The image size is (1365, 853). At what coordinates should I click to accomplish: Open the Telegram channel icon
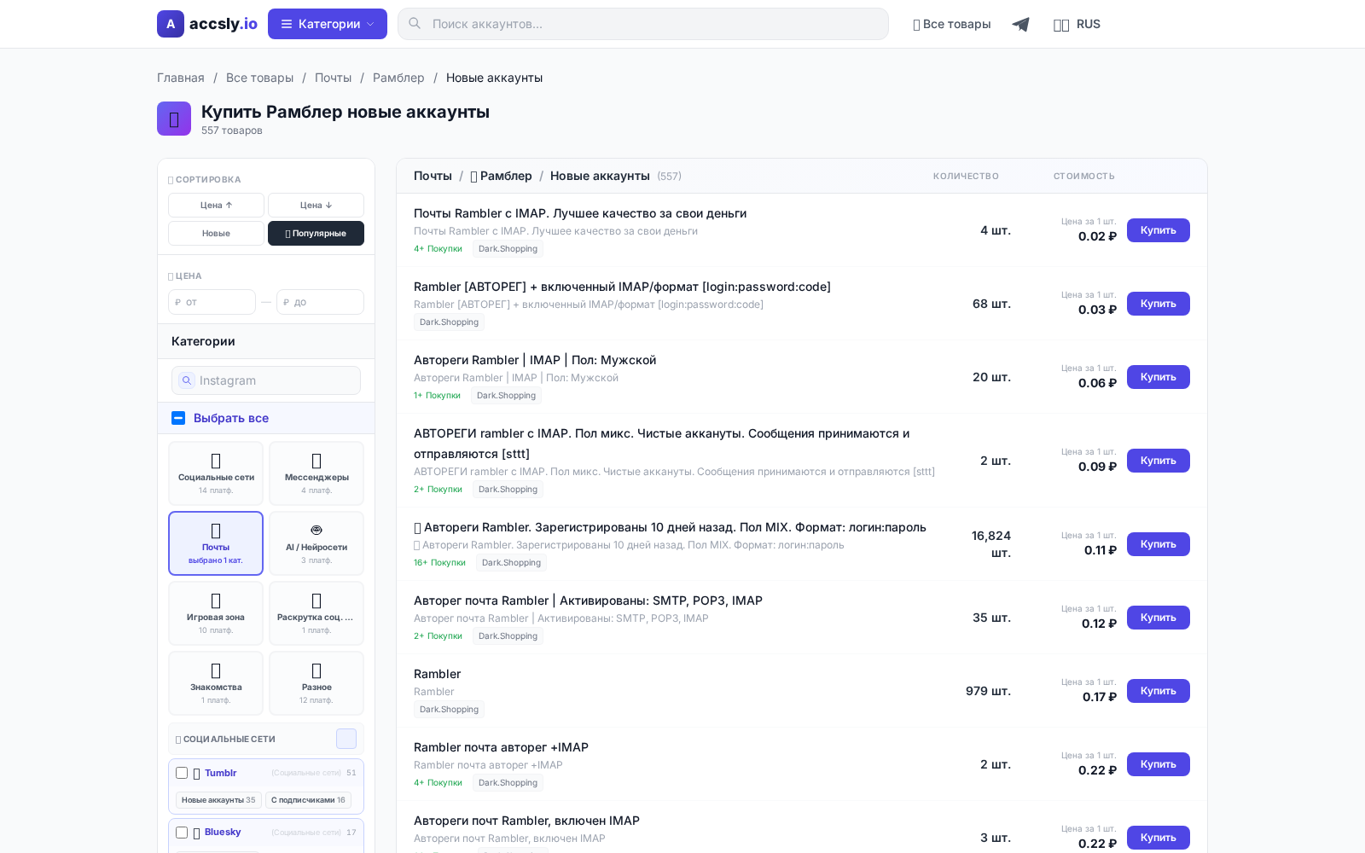[x=1020, y=24]
